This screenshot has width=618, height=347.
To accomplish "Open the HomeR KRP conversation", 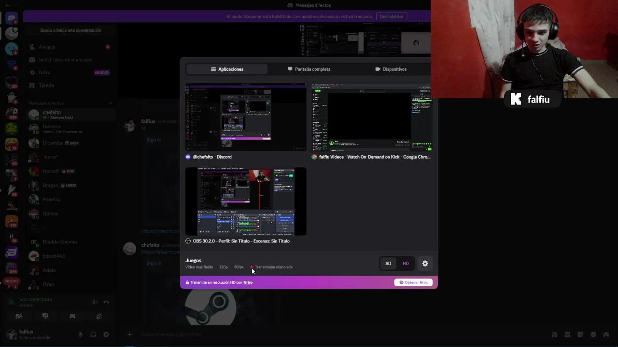I will coord(70,171).
